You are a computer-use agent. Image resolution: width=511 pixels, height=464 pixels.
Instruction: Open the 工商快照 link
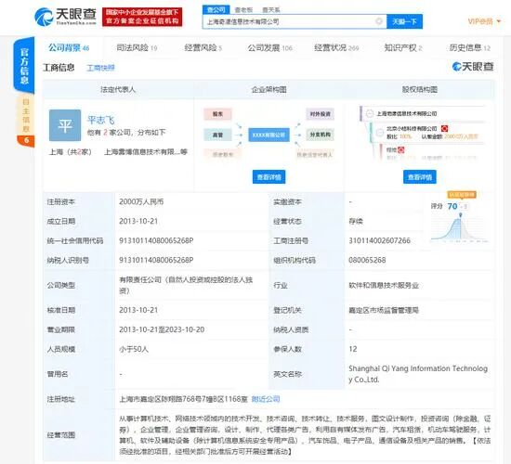pyautogui.click(x=100, y=68)
